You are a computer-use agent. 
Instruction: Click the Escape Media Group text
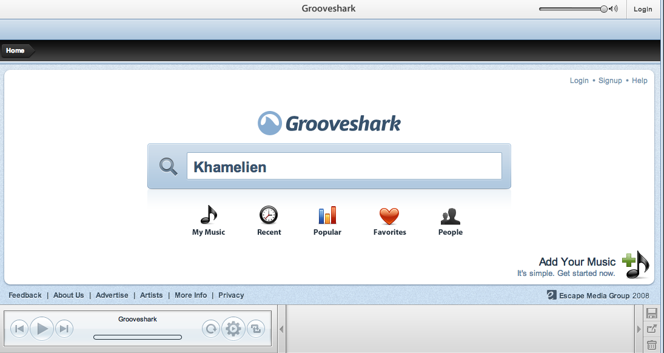[594, 296]
